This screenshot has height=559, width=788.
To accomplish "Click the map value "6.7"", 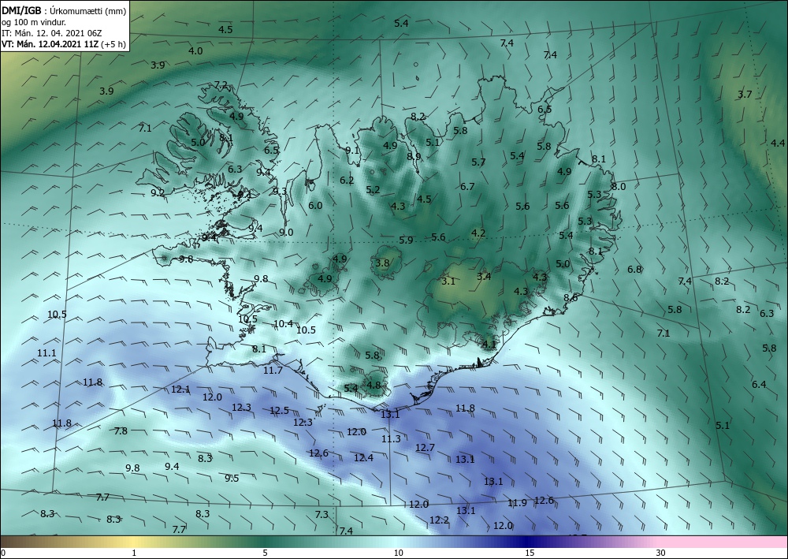I will [467, 187].
